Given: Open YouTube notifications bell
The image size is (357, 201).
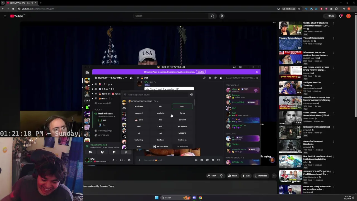Looking at the screenshot, I should pos(341,16).
